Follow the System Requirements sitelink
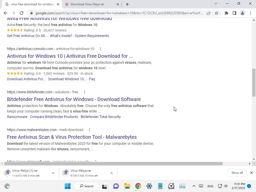The height and width of the screenshot is (192, 256). [92, 36]
